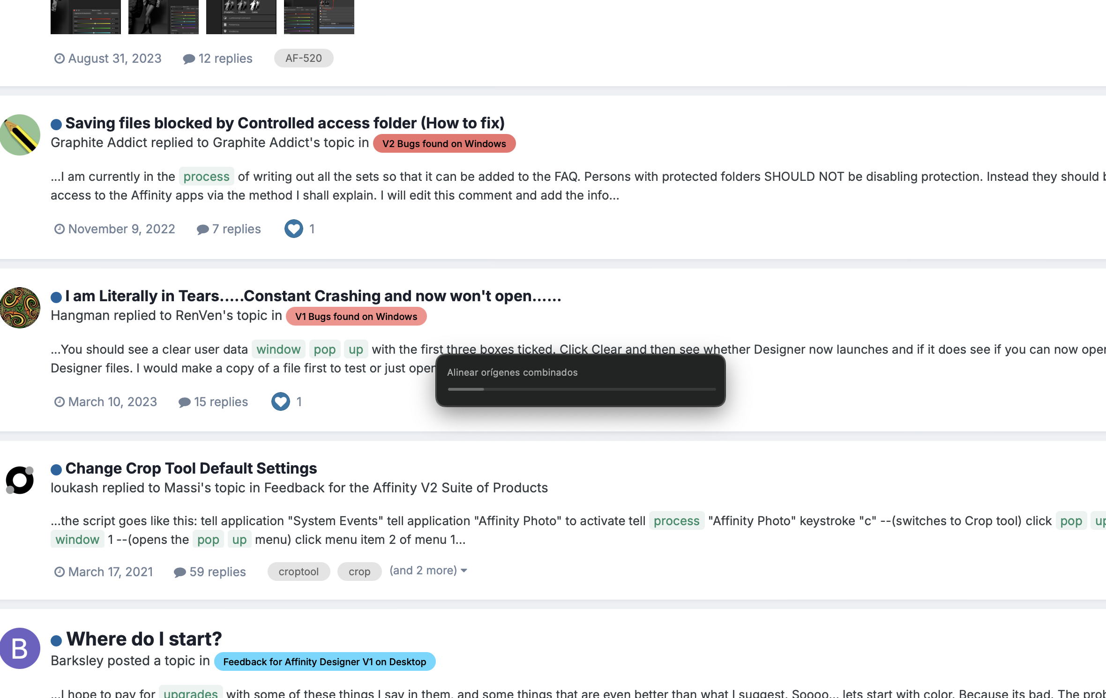
Task: Click Graphite Addict's pencil avatar
Action: pyautogui.click(x=20, y=135)
